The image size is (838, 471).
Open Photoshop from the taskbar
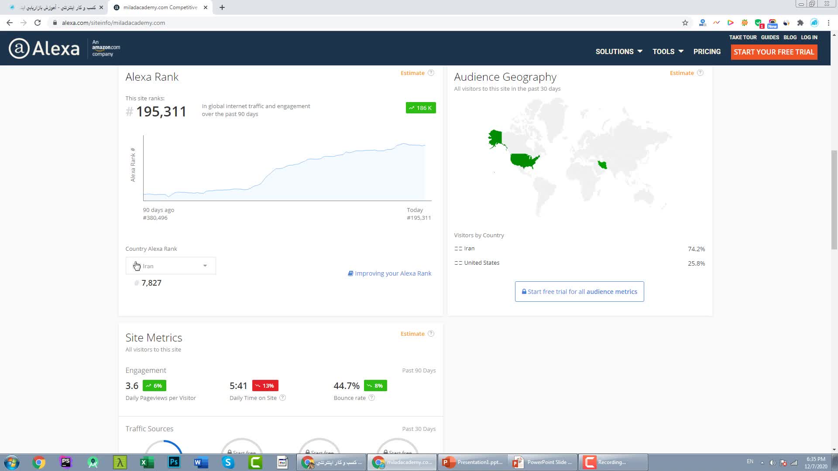(x=174, y=462)
